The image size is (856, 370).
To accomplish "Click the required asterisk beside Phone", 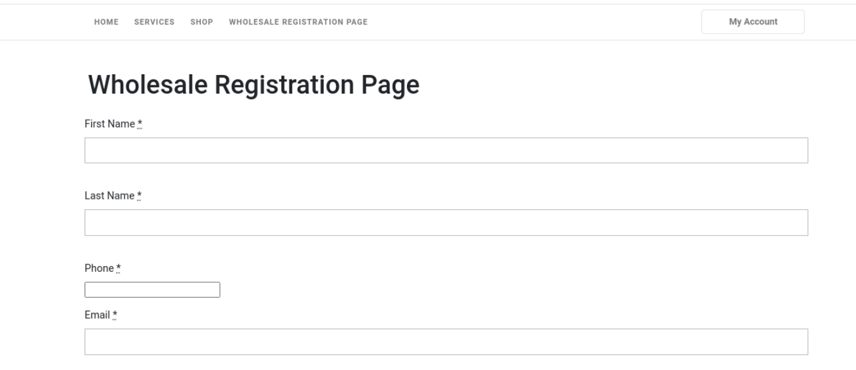I will [x=119, y=268].
